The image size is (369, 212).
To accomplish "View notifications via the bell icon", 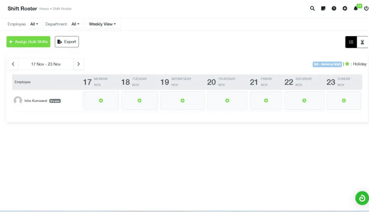I will click(x=355, y=8).
